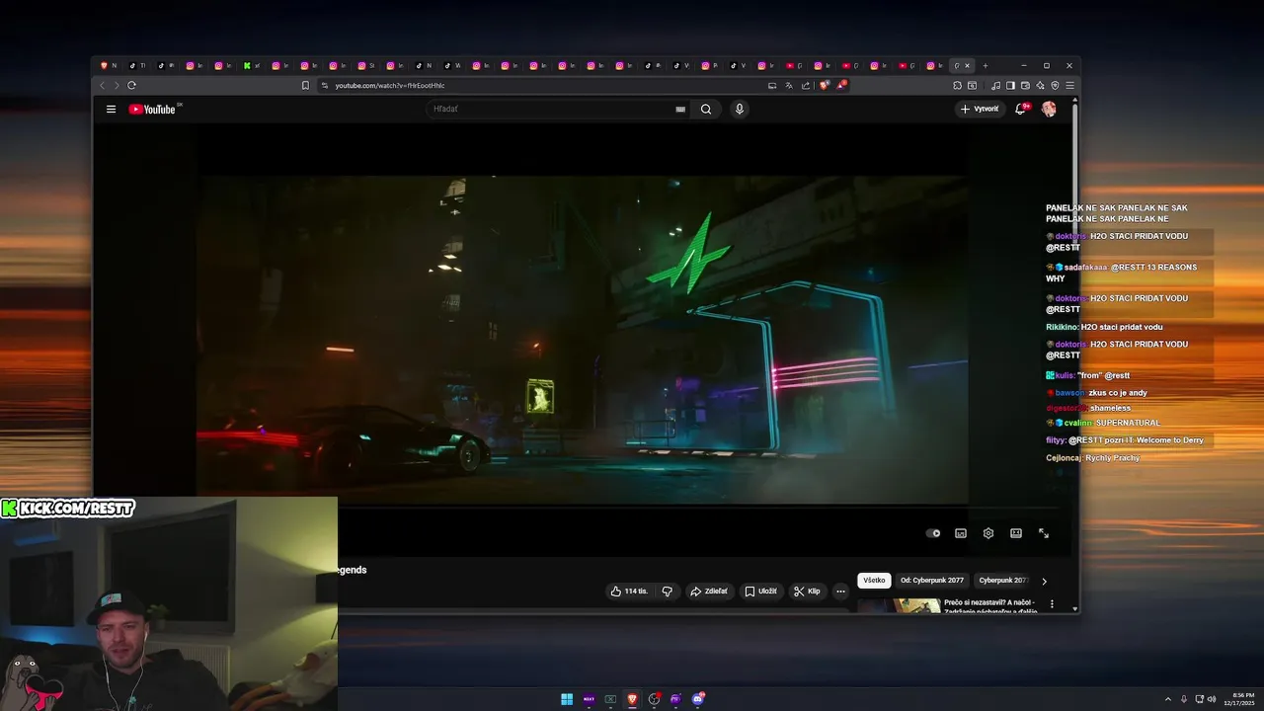Screen dimensions: 1264x711
Task: Open options for Prečo si nezastavil video
Action: point(1052,603)
